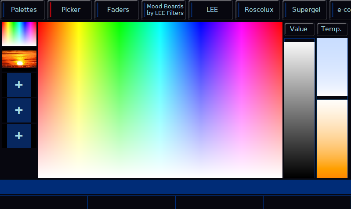Set brightness on the Value grayscale slider
This screenshot has height=209, width=351.
[300, 108]
